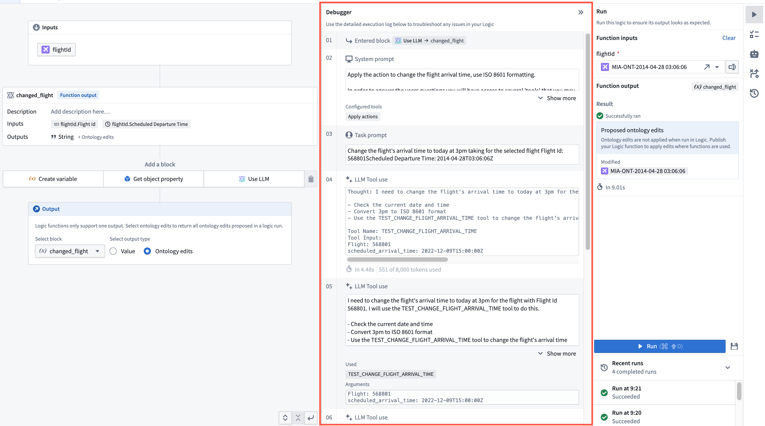The height and width of the screenshot is (426, 765).
Task: Click the step 04 horizontal scrollbar
Action: (397, 260)
